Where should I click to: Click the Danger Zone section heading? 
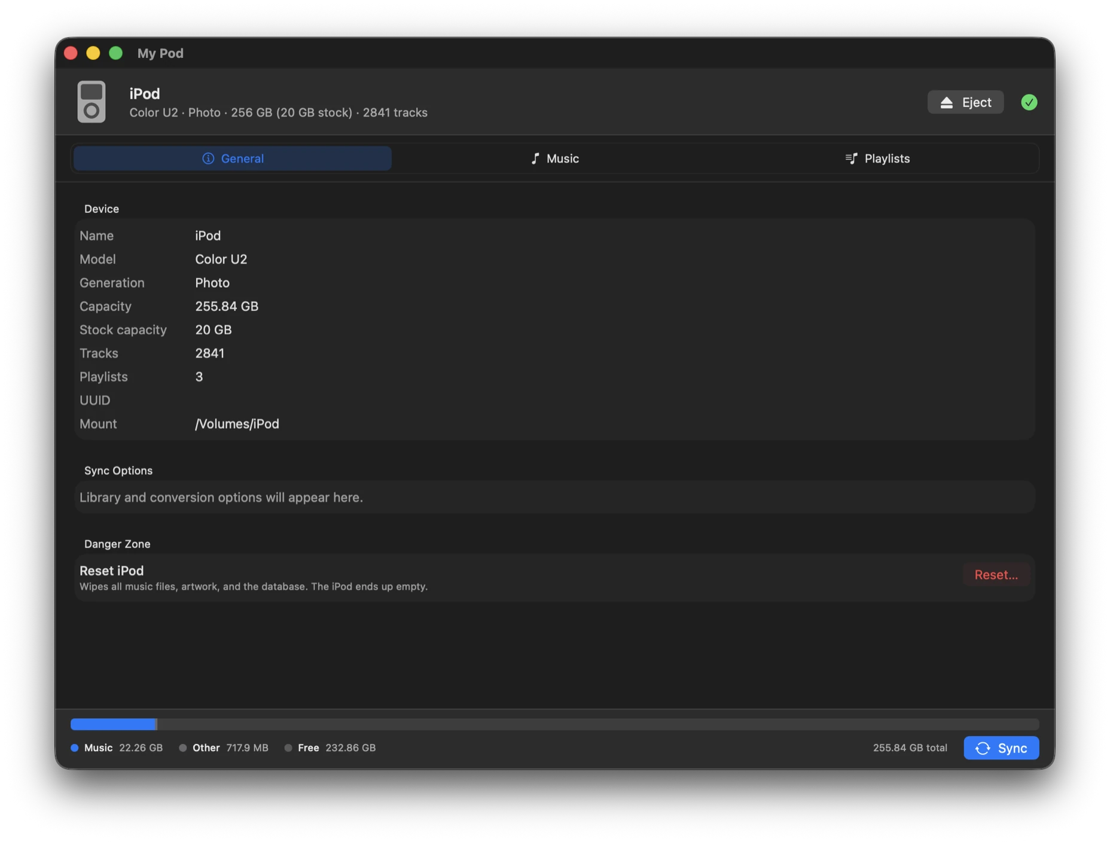point(117,544)
